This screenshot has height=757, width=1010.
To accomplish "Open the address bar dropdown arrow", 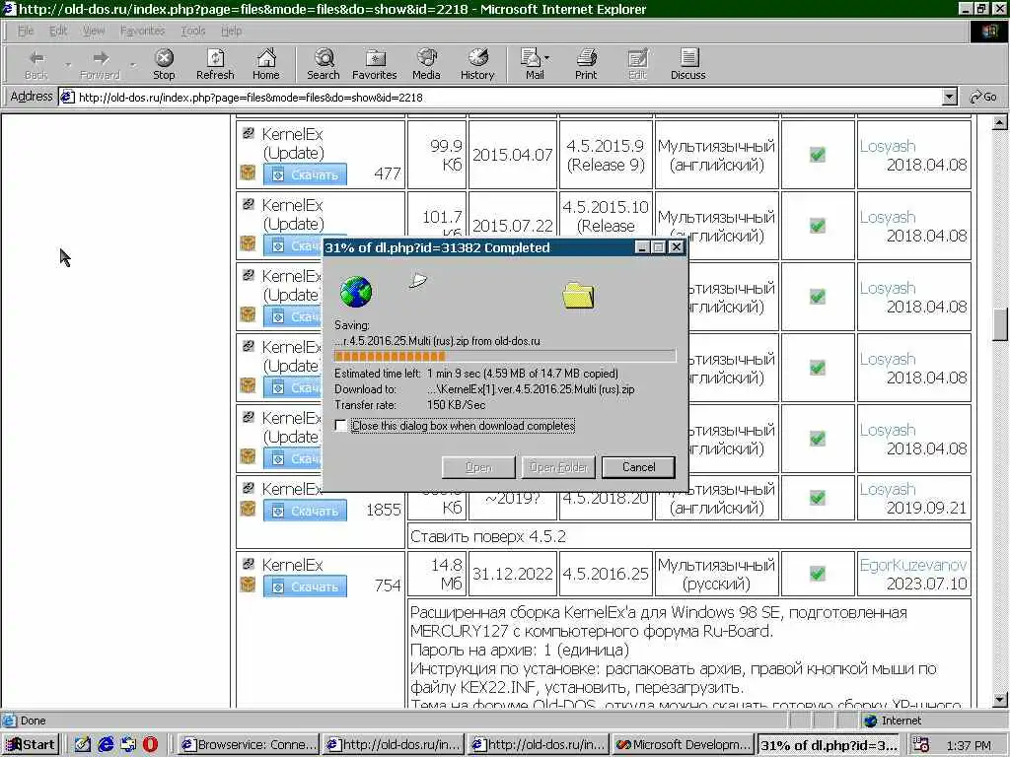I will click(x=949, y=98).
